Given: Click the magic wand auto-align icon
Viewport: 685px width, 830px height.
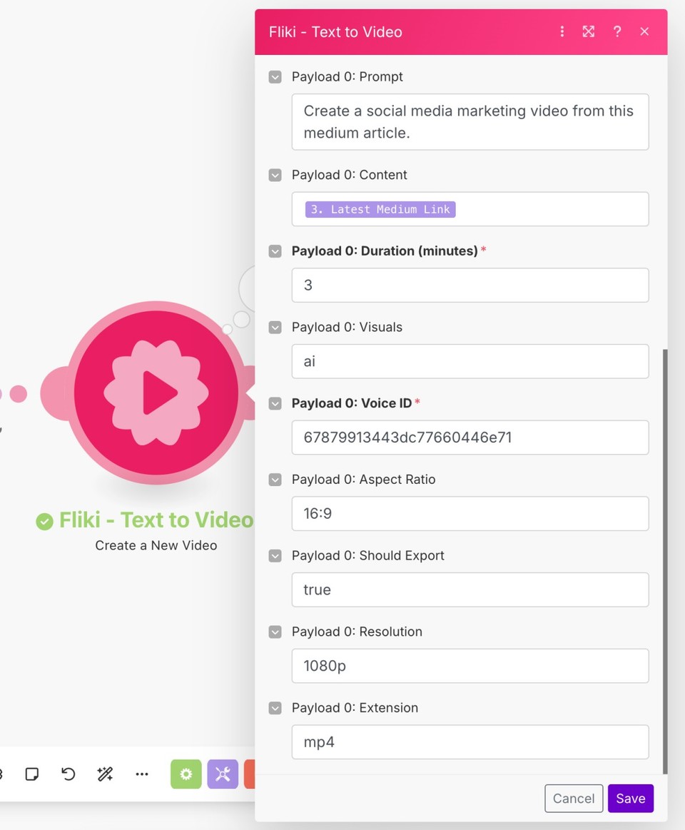Looking at the screenshot, I should pyautogui.click(x=105, y=774).
